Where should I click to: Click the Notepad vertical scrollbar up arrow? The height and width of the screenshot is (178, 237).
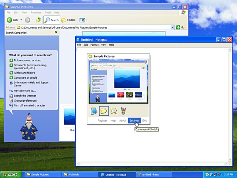tap(230, 50)
